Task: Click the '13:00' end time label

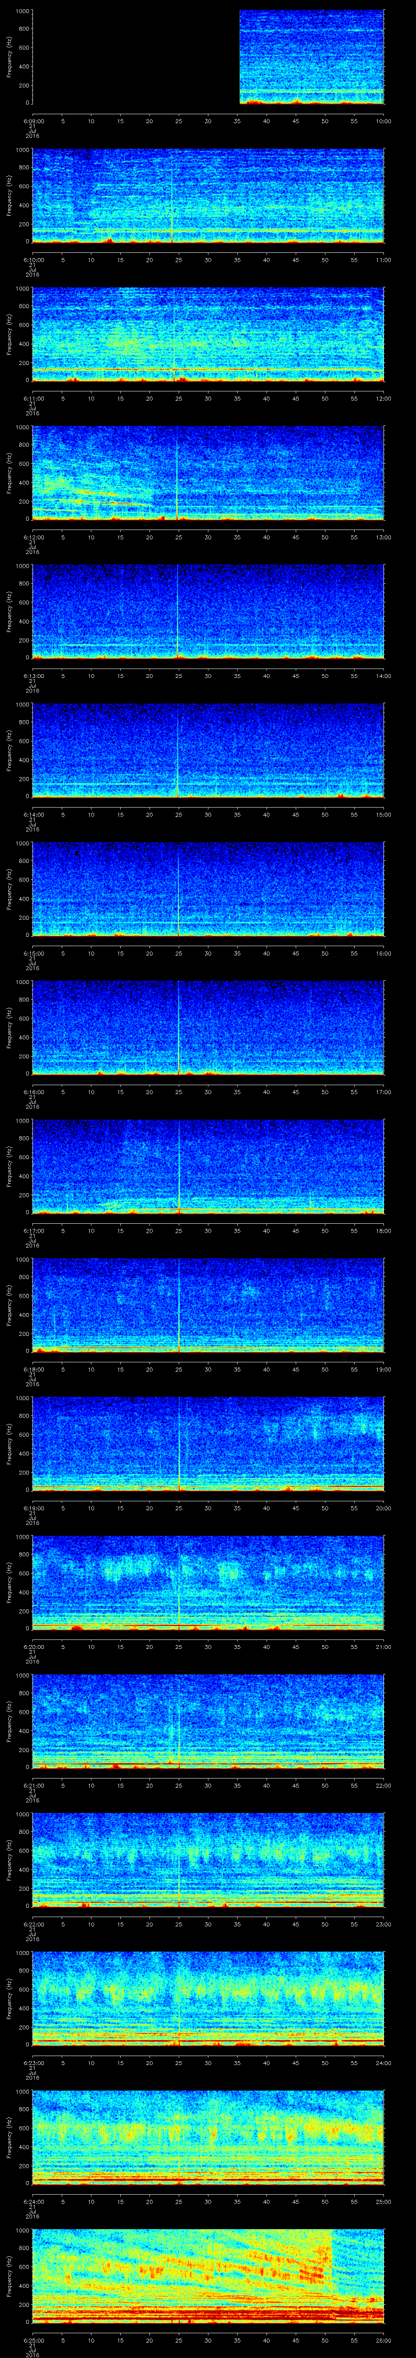Action: [383, 537]
